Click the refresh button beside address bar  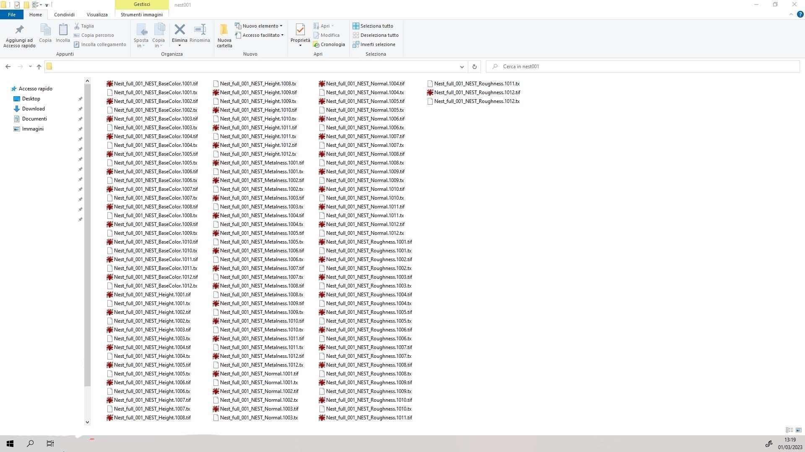[474, 67]
